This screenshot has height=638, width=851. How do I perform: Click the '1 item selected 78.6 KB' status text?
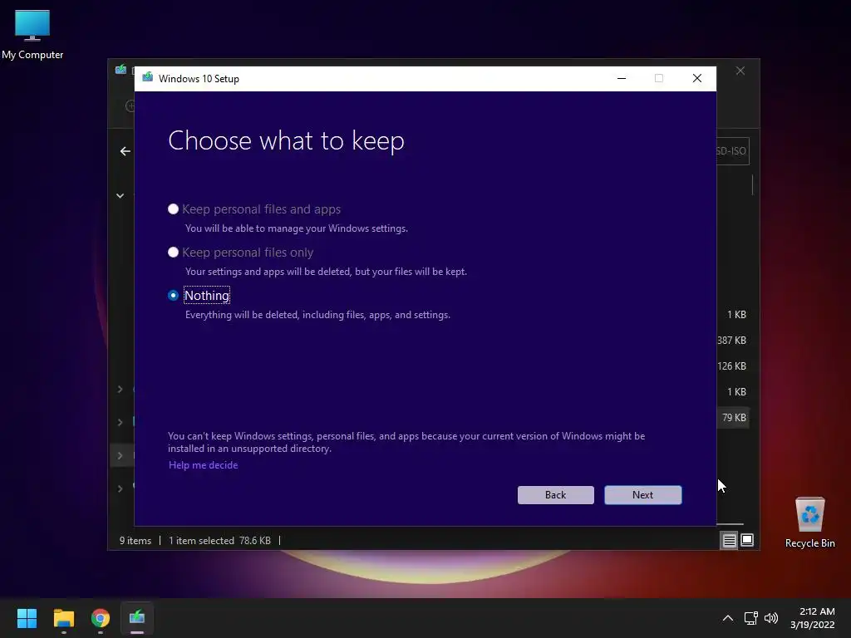219,541
